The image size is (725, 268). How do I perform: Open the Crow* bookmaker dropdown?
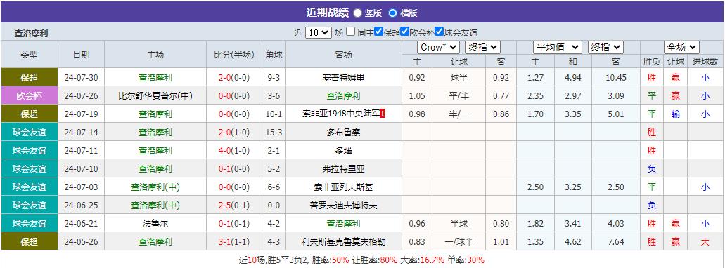tap(438, 48)
